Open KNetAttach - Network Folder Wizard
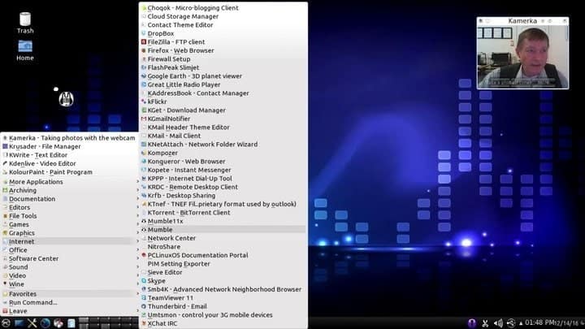This screenshot has height=329, width=585. pos(223,144)
